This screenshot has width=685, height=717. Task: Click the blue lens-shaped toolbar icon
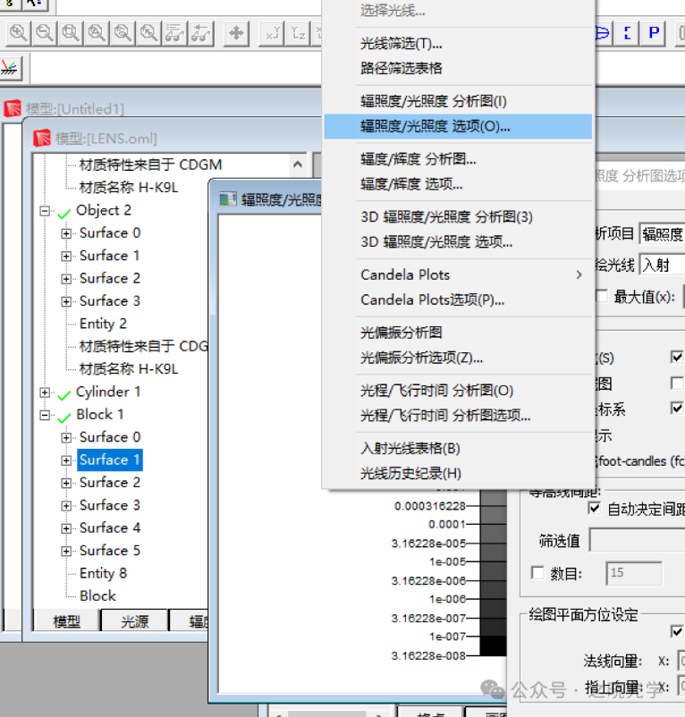click(604, 33)
